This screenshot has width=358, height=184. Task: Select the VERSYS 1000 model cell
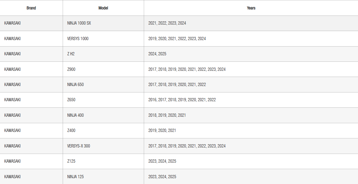(78, 38)
